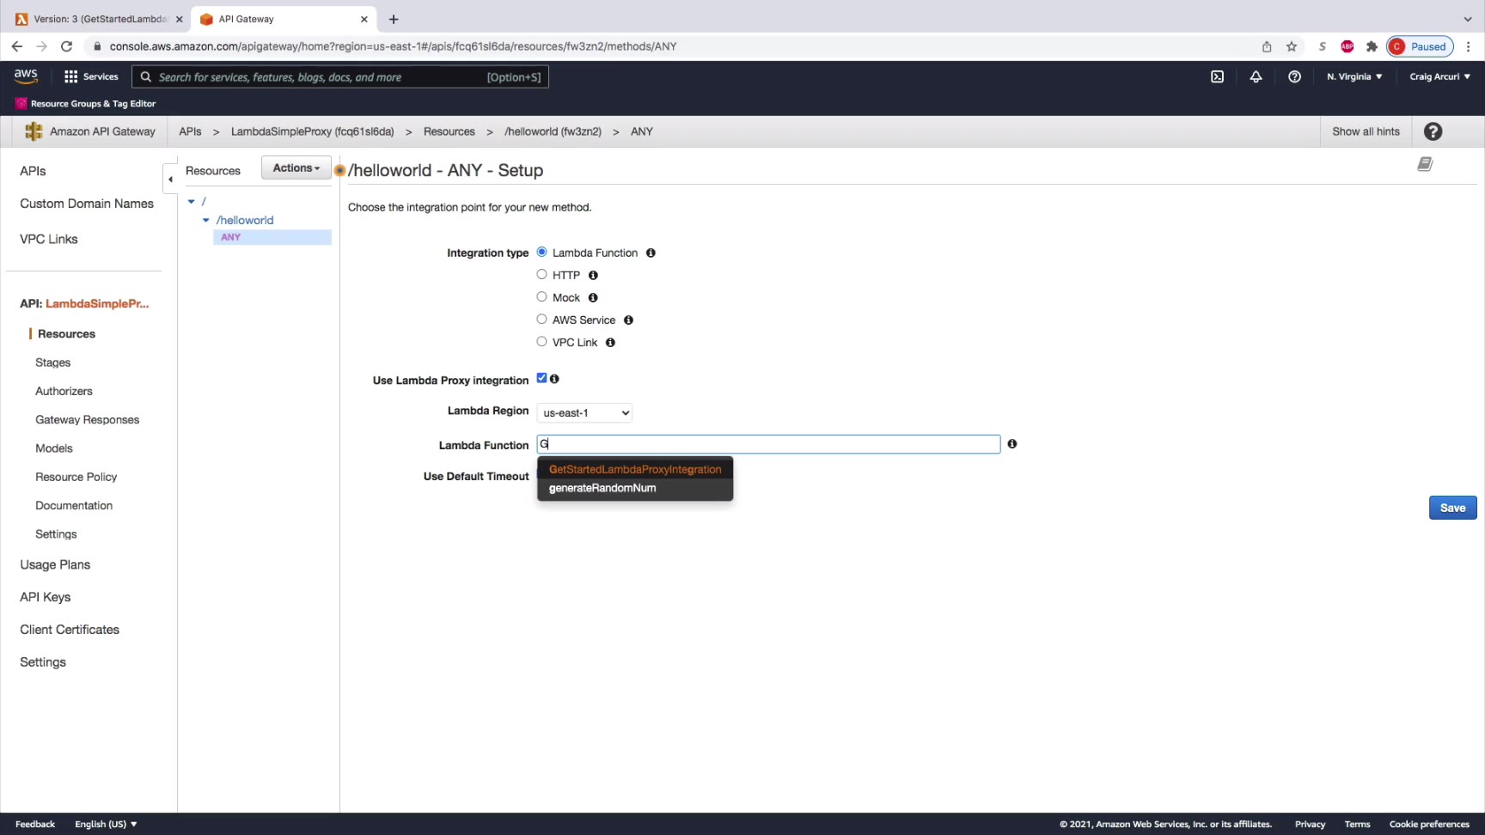Image resolution: width=1485 pixels, height=835 pixels.
Task: Show info for VPC Link integration type
Action: click(610, 342)
